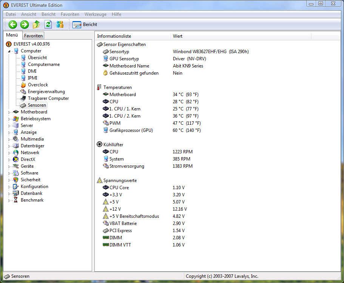Click the Energieverwaltung icon

point(23,92)
